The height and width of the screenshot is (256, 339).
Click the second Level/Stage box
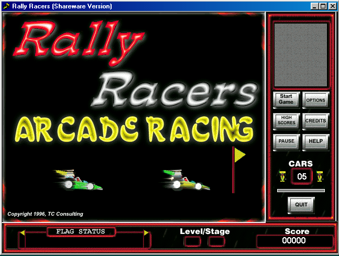[216, 241]
